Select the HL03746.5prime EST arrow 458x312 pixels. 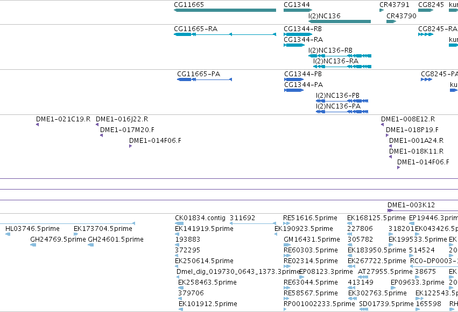click(x=8, y=234)
